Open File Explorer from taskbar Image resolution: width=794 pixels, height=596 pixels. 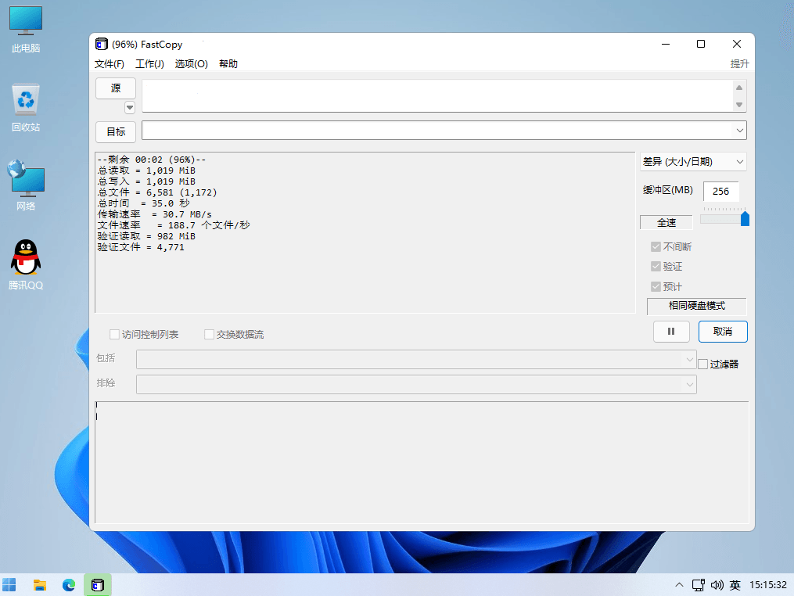(39, 585)
